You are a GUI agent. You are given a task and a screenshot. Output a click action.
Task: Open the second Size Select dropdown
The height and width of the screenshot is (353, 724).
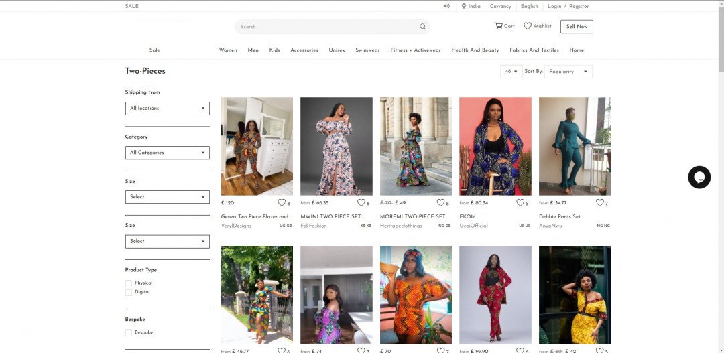tap(167, 241)
